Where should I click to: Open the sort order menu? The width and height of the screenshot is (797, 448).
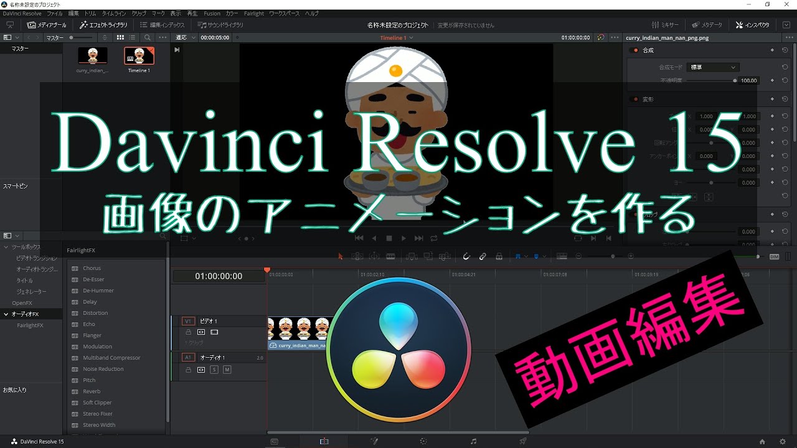(105, 37)
